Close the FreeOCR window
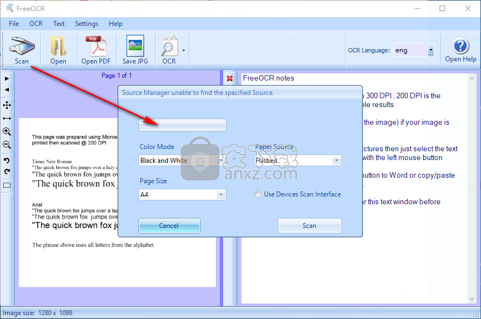The height and width of the screenshot is (319, 481). click(468, 8)
